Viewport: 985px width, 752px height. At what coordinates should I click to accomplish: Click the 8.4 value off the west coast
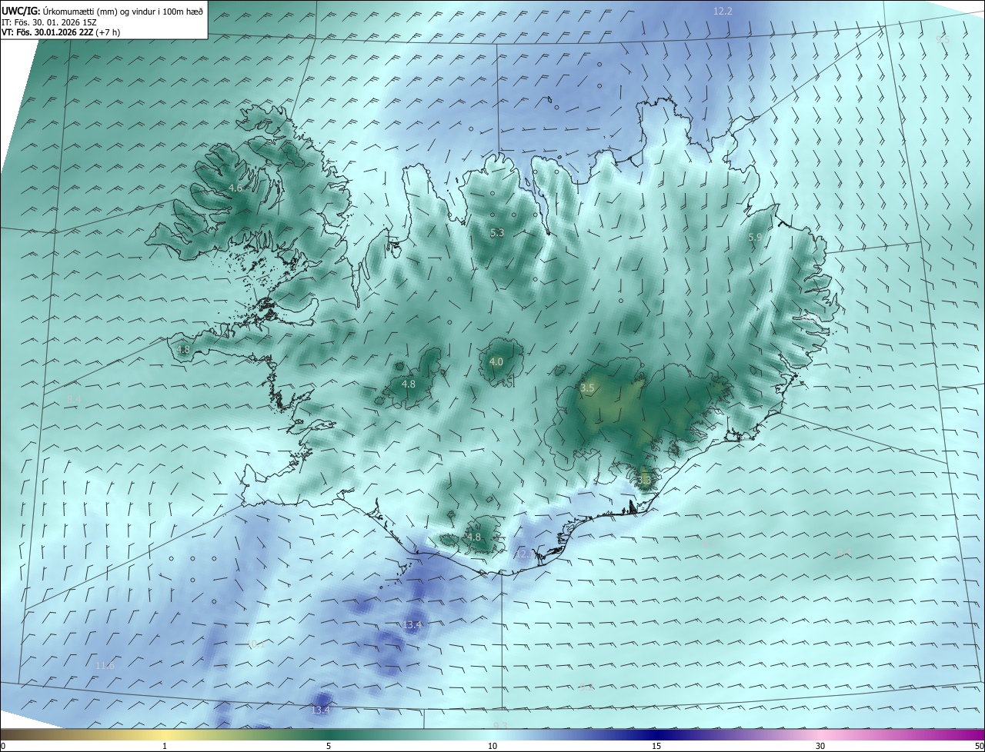tap(74, 399)
